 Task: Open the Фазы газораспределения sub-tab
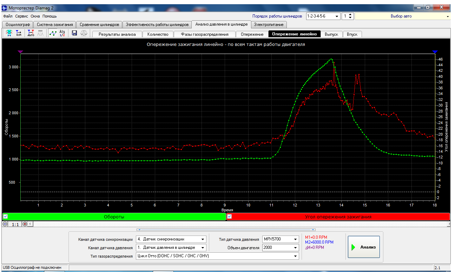pos(205,34)
